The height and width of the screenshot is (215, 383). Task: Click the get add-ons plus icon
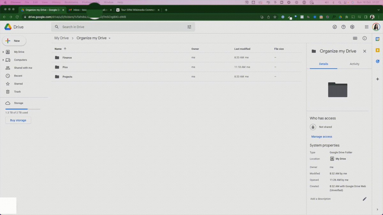(378, 79)
